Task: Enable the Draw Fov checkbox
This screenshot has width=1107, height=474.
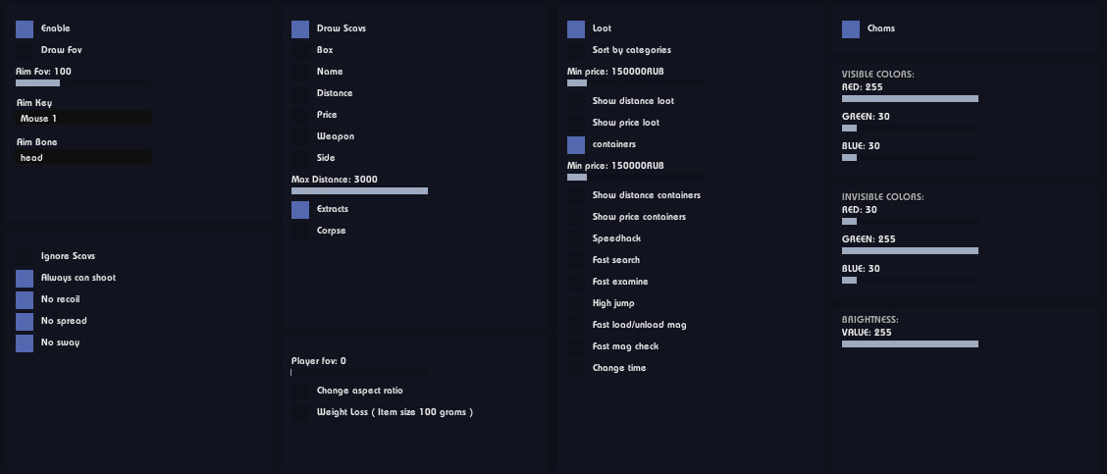Action: tap(25, 51)
